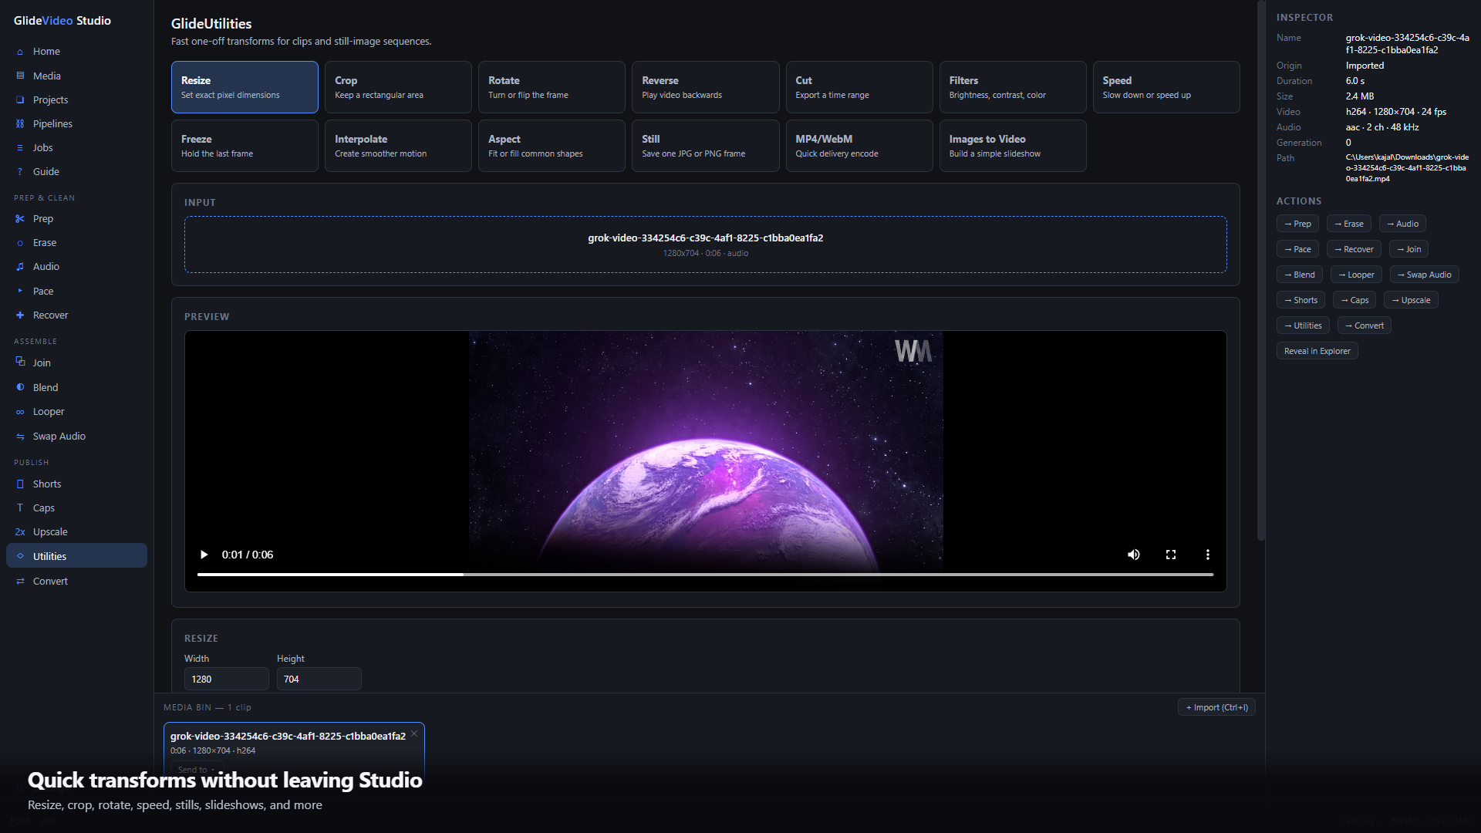Image resolution: width=1481 pixels, height=833 pixels.
Task: Open the video player more-options menu
Action: point(1207,555)
